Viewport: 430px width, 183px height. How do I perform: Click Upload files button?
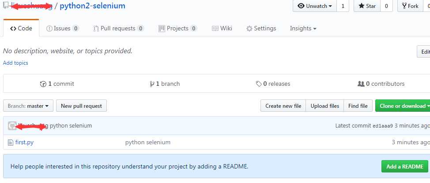coord(324,106)
